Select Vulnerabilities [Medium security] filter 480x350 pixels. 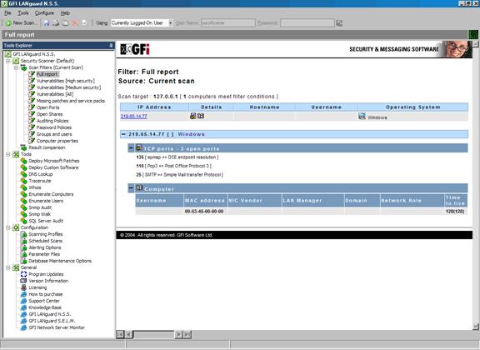(68, 87)
